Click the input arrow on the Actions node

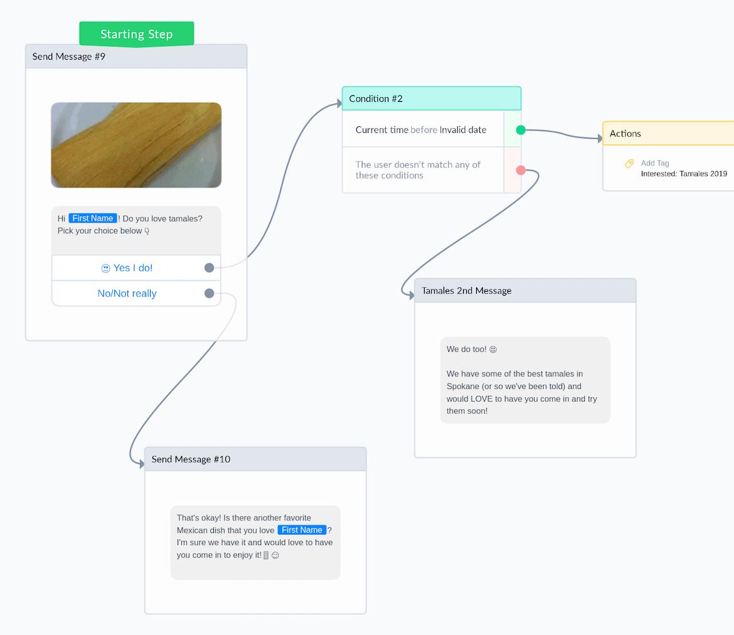click(600, 138)
